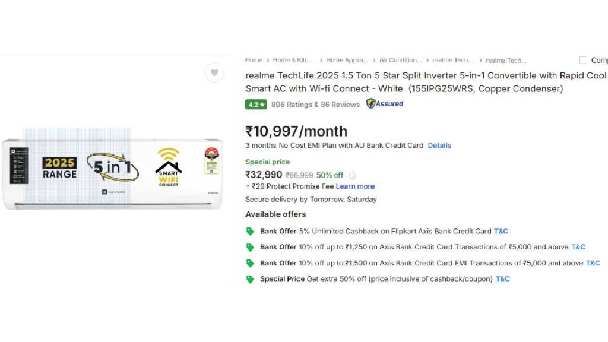Screen dimensions: 608x342
Task: Click the green tag icon for ₹1,500 EMI offer
Action: coord(250,263)
